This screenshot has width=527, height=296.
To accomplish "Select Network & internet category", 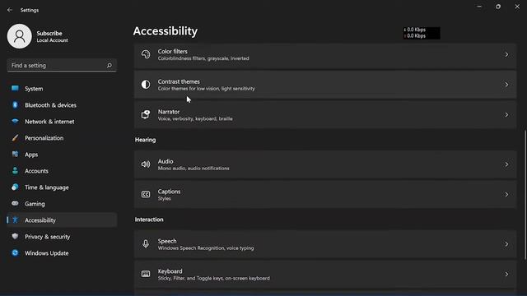I will (62, 122).
